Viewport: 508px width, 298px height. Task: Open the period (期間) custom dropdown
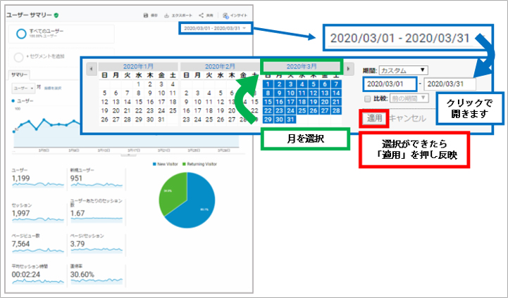[402, 70]
